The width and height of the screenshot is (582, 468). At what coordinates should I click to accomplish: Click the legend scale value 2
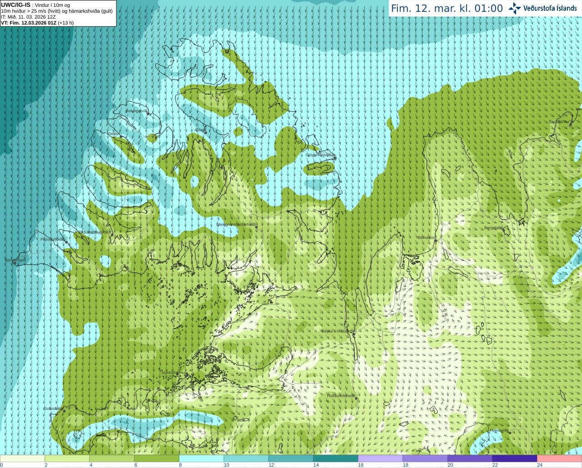click(x=46, y=465)
